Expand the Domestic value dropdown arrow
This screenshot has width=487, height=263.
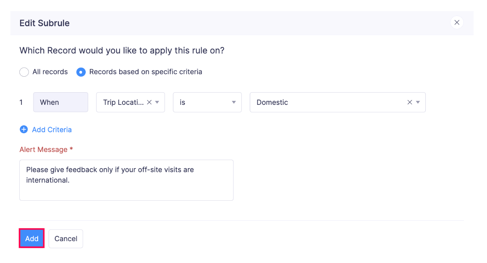(418, 102)
